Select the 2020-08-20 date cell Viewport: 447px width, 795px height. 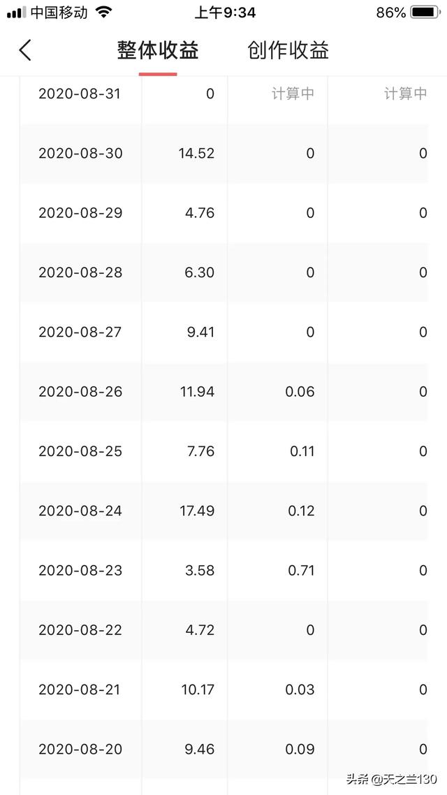click(80, 750)
